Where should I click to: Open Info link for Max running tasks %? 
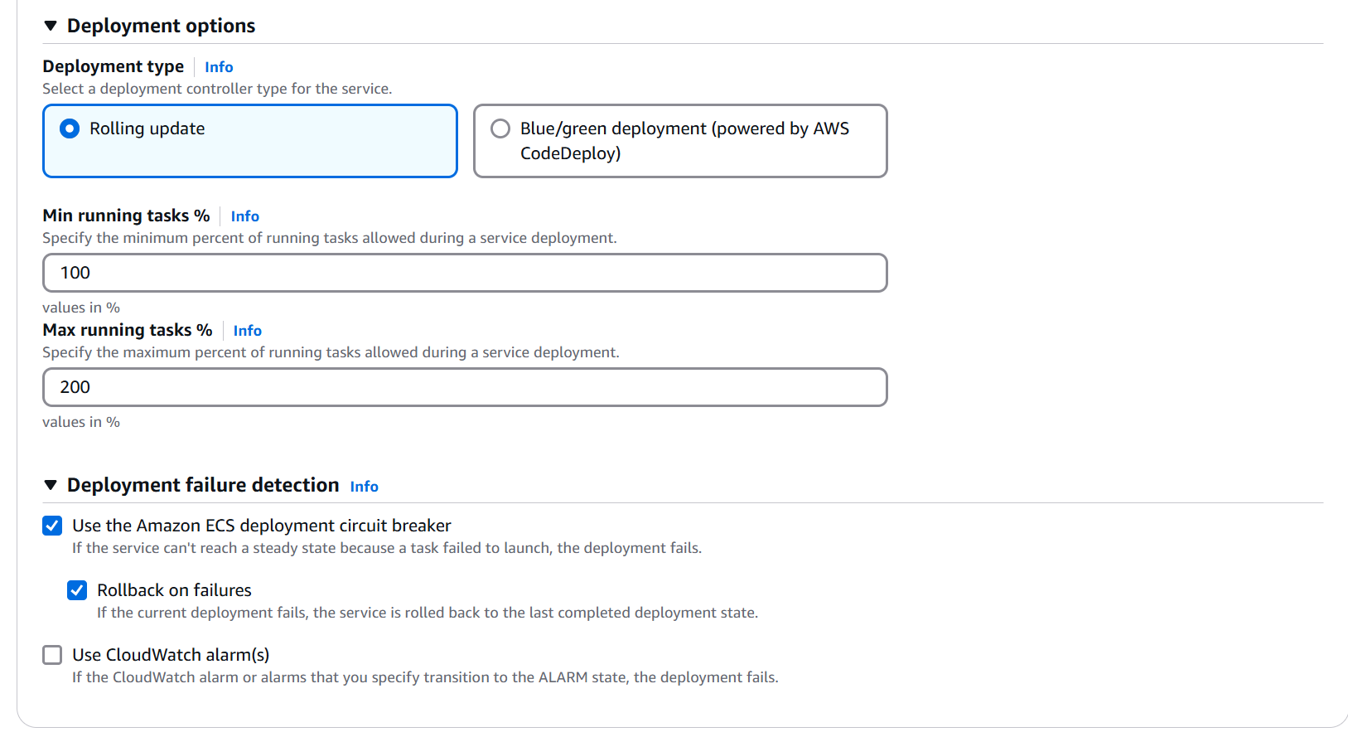point(247,331)
